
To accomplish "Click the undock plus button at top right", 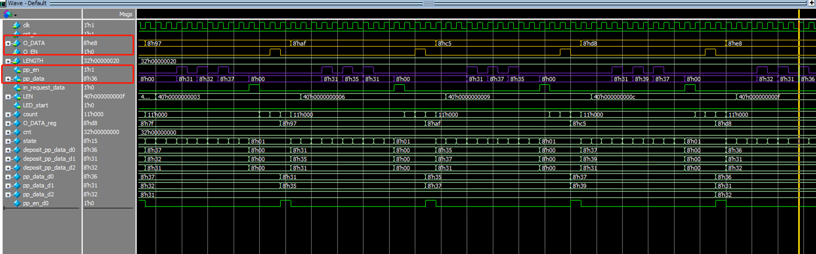I will pos(811,3).
